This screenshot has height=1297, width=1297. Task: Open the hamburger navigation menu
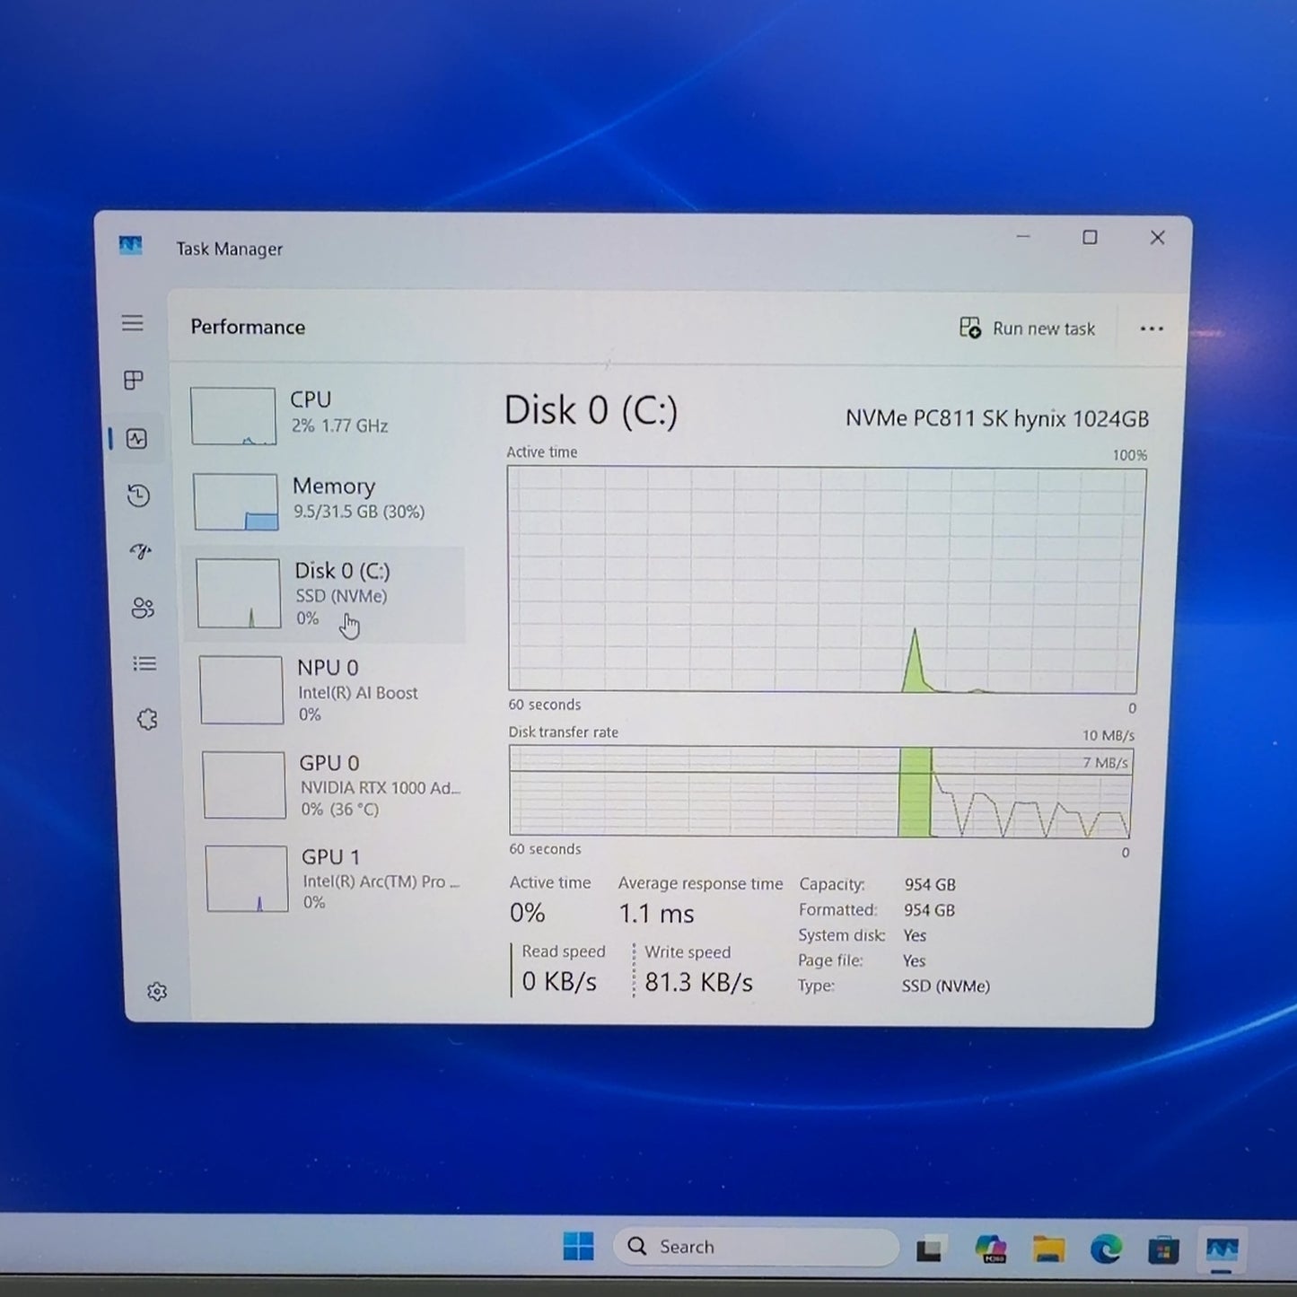tap(132, 322)
